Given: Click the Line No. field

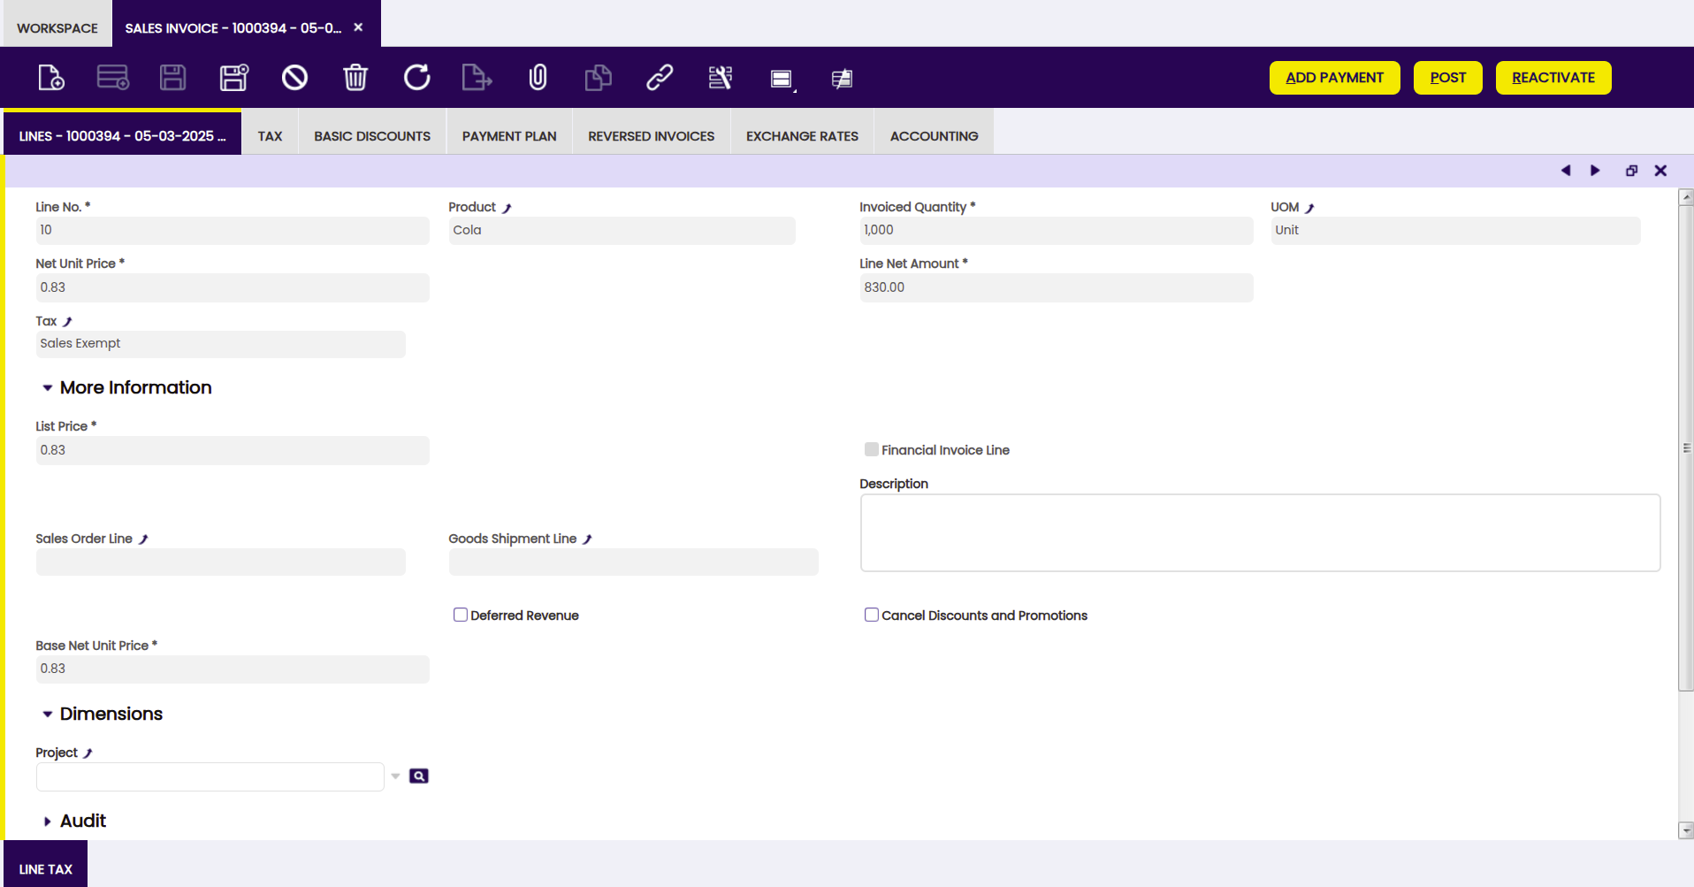Looking at the screenshot, I should point(233,230).
